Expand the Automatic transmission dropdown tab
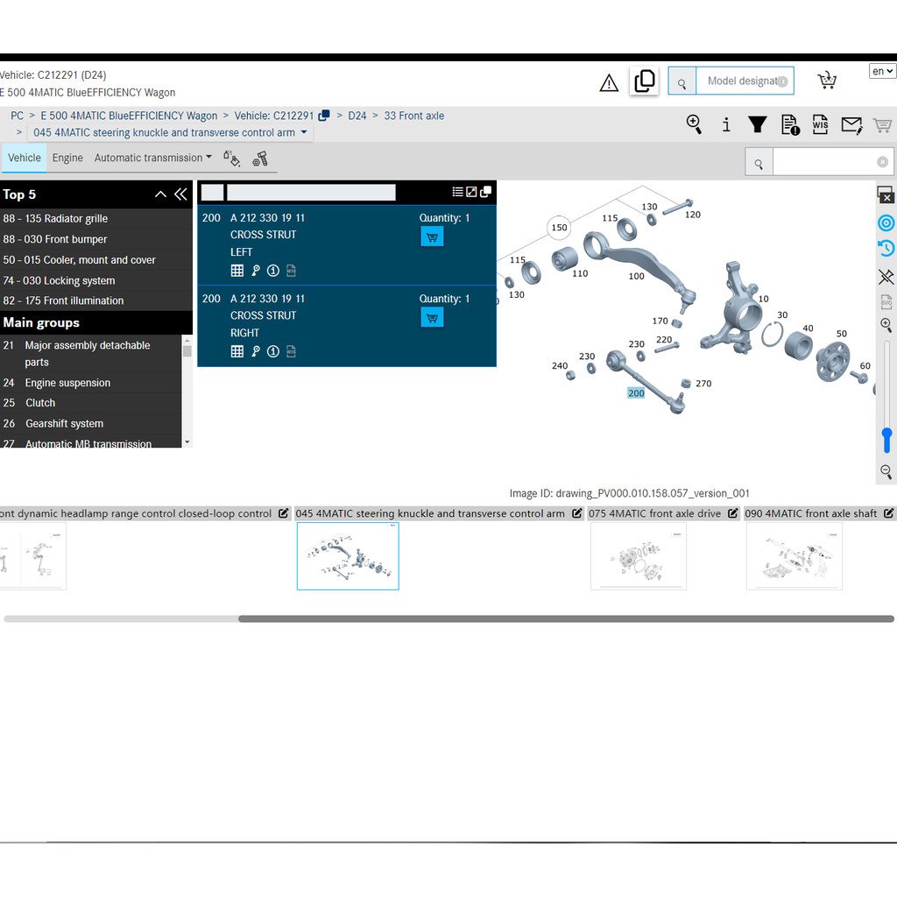 [x=152, y=158]
